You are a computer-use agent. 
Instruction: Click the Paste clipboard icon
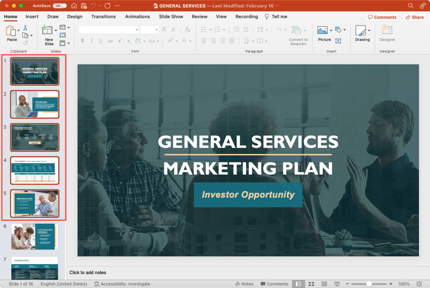click(11, 31)
